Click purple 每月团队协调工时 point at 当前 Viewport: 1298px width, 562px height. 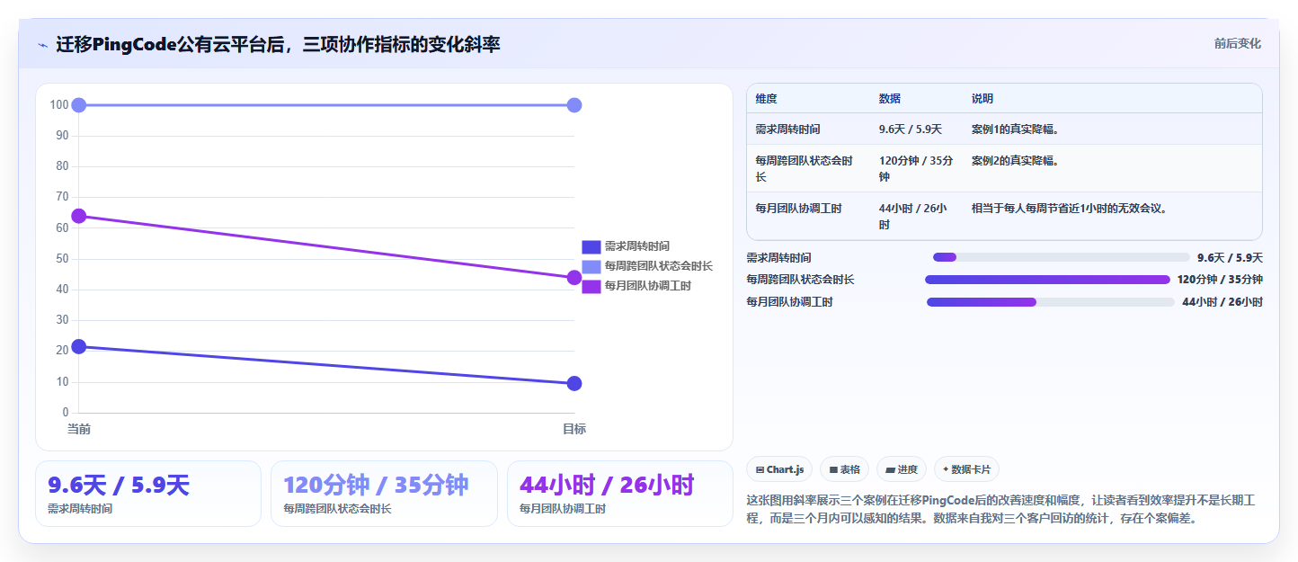click(x=78, y=216)
